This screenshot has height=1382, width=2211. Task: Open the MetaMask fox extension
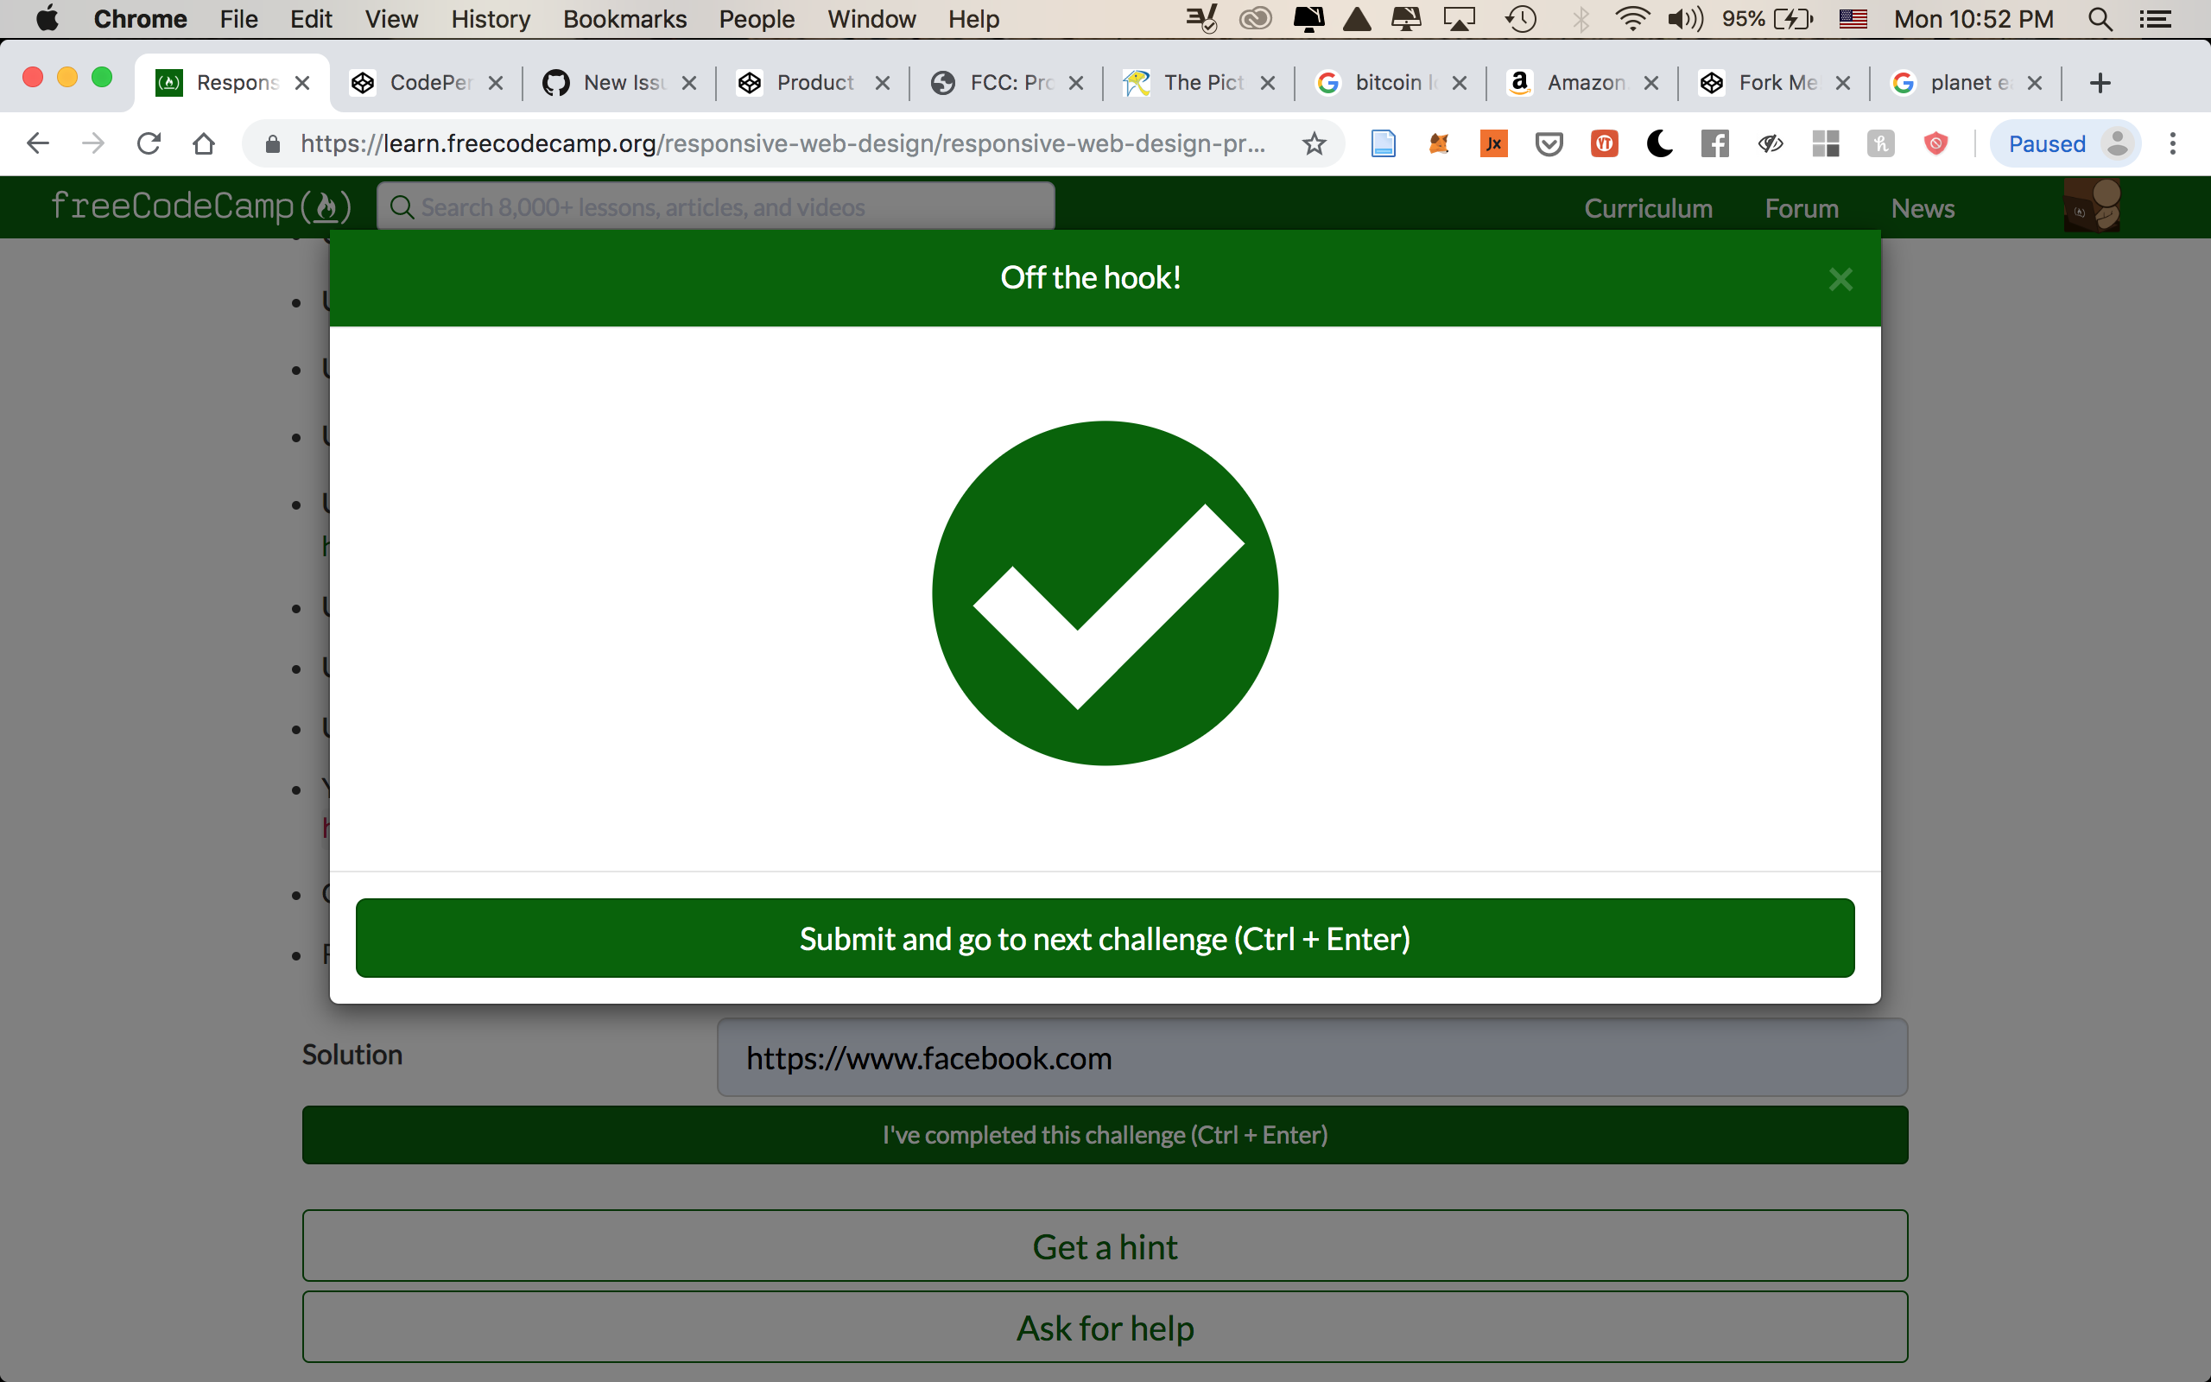tap(1439, 143)
